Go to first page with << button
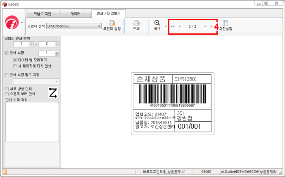 click(173, 26)
